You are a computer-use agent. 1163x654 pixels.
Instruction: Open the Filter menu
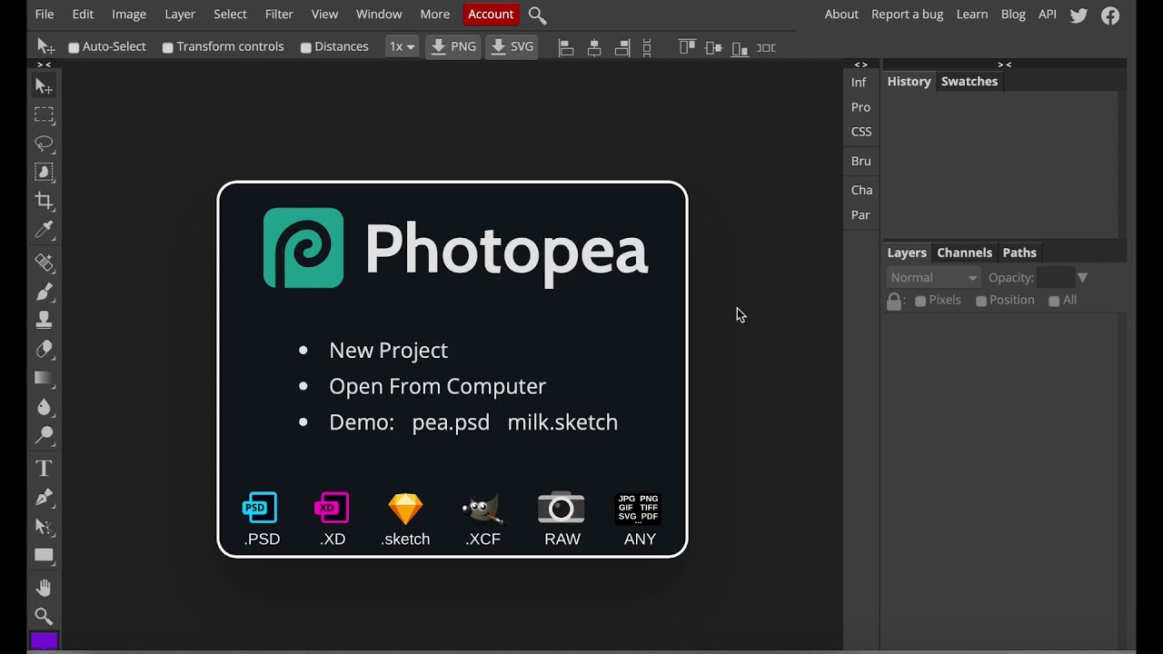(x=279, y=15)
